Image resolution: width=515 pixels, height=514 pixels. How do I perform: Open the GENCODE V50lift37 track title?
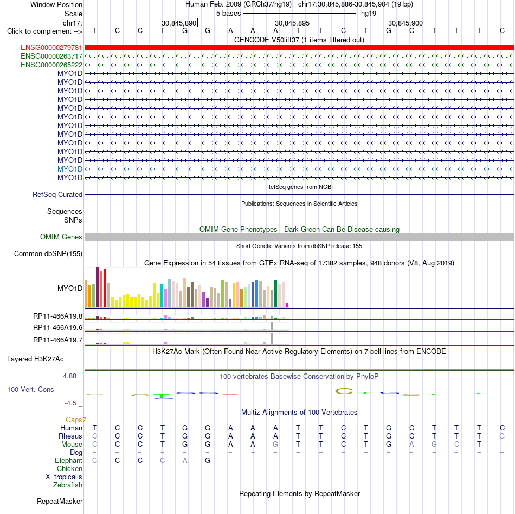(299, 40)
